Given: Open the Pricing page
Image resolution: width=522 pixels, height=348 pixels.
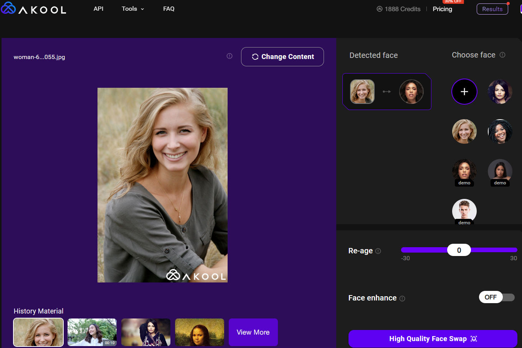Looking at the screenshot, I should 442,9.
